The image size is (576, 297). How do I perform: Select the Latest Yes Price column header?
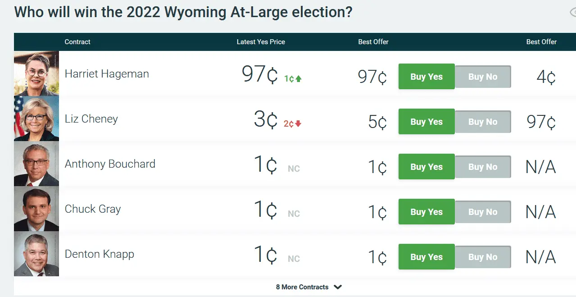(261, 42)
